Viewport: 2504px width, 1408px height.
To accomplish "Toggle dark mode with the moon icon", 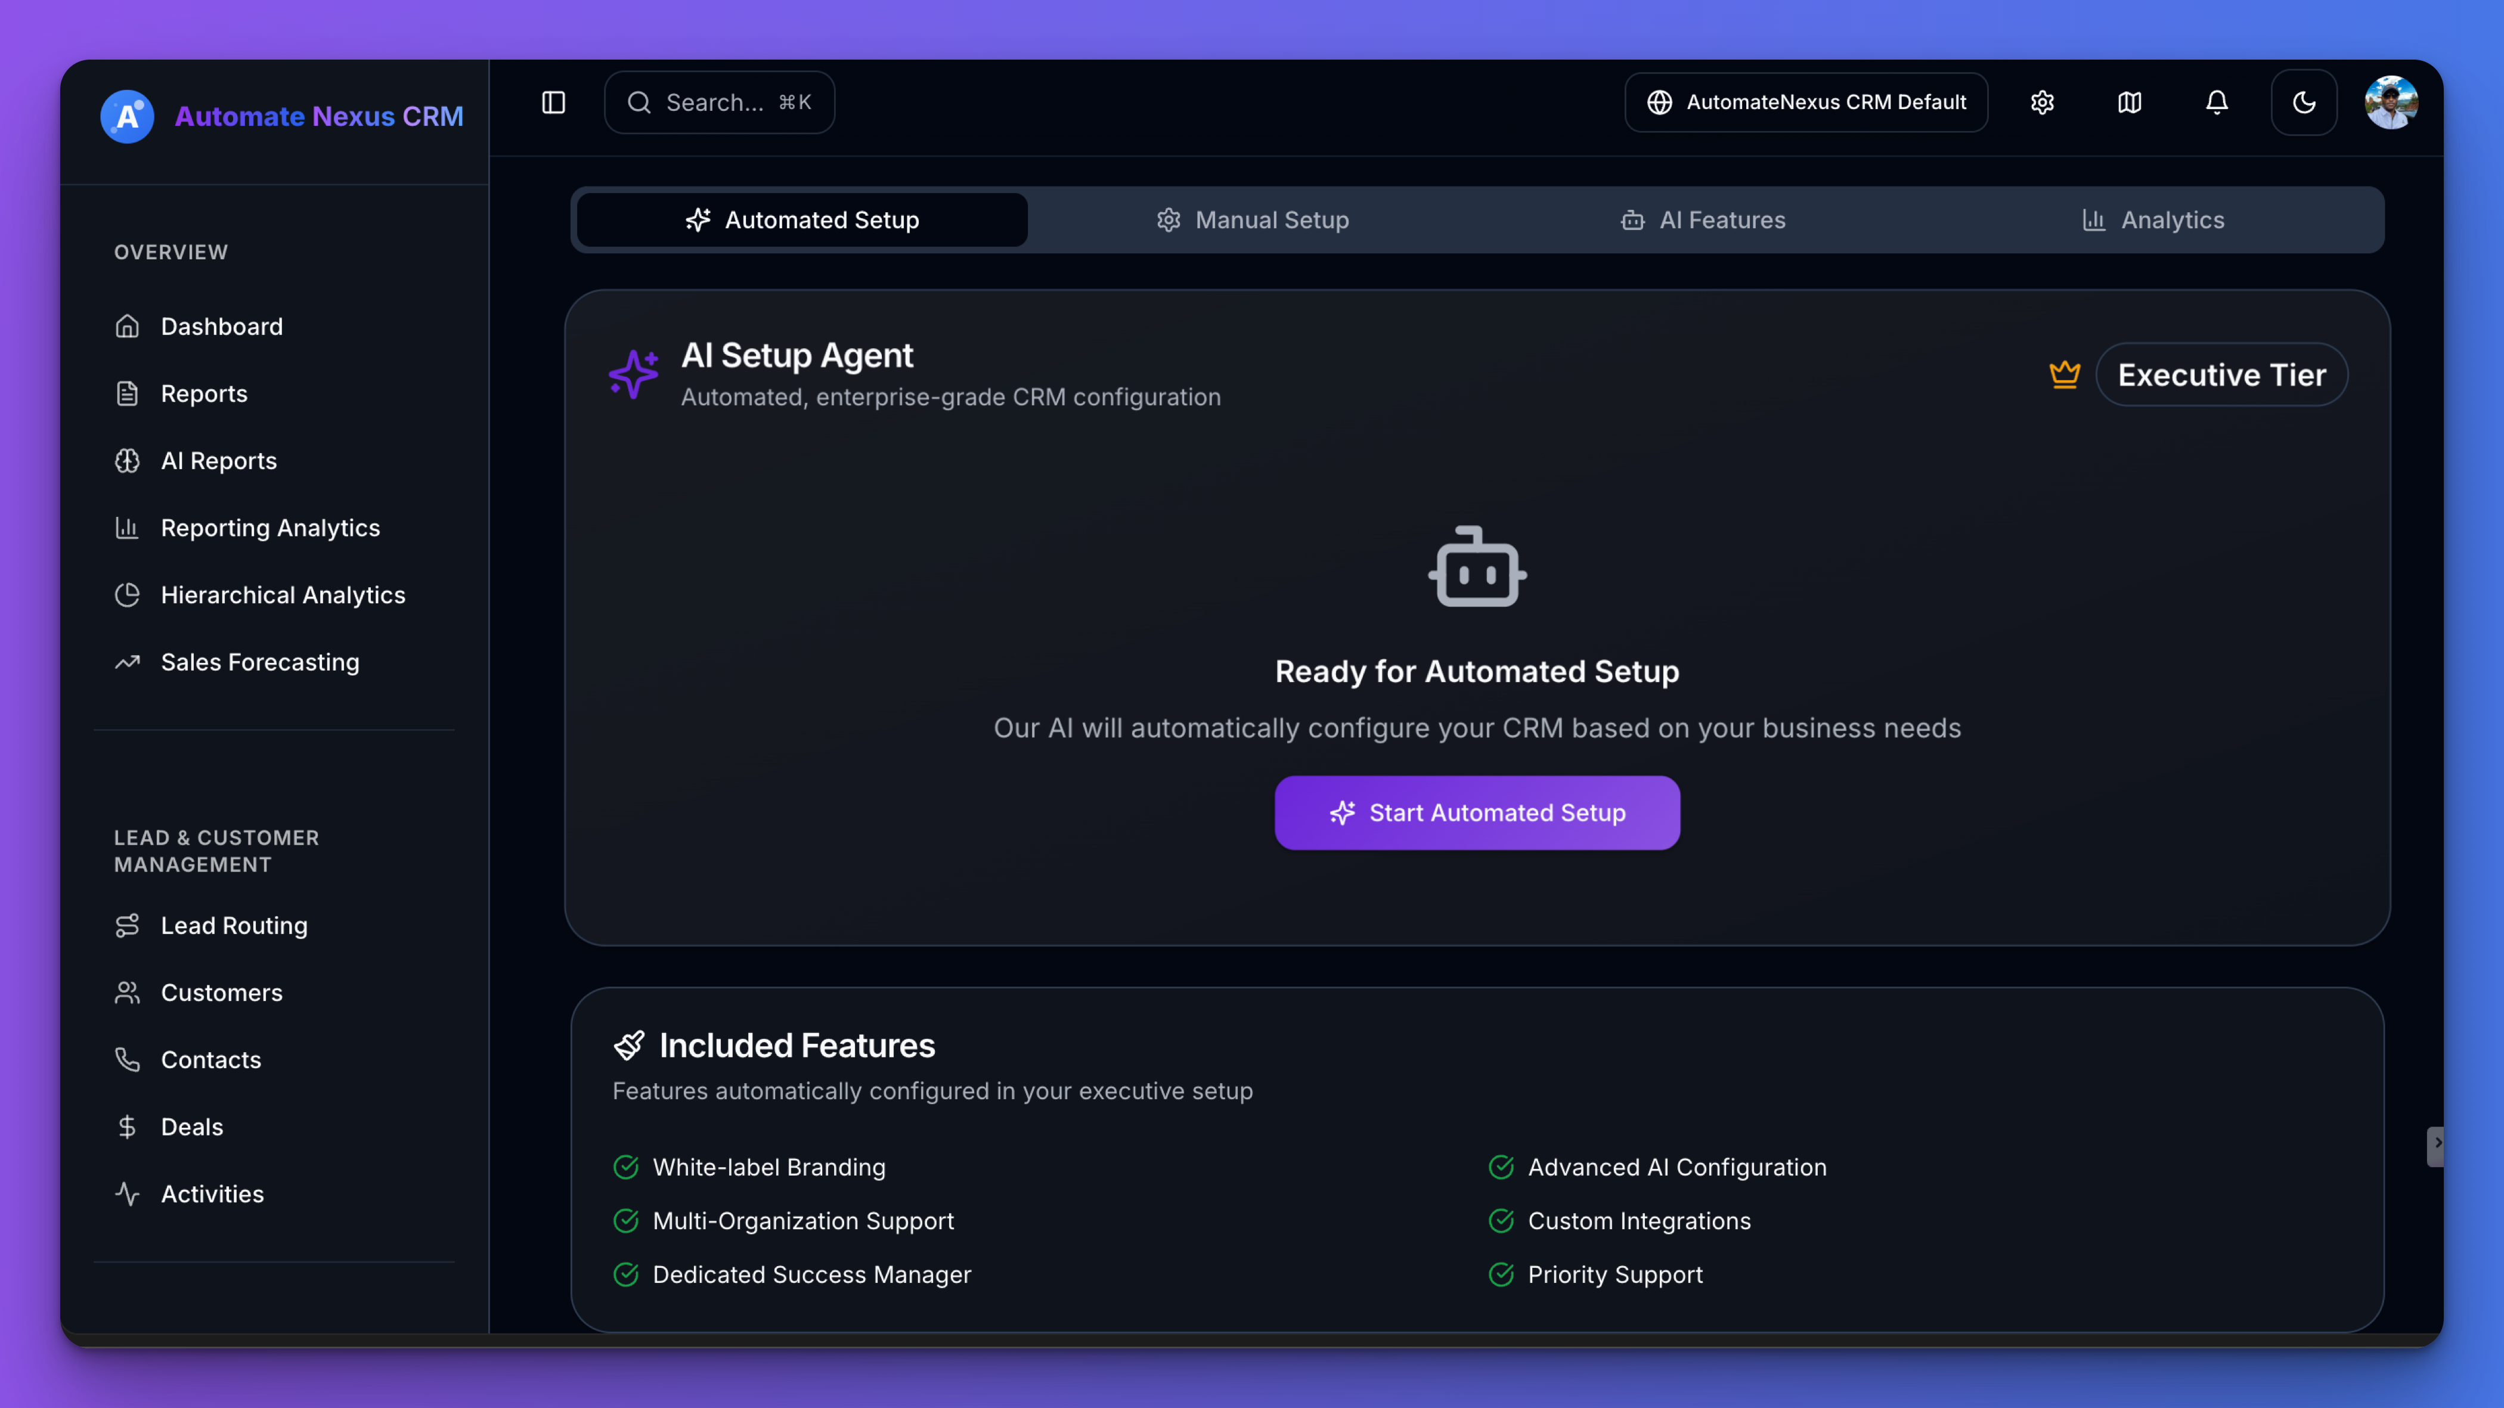I will [2305, 102].
